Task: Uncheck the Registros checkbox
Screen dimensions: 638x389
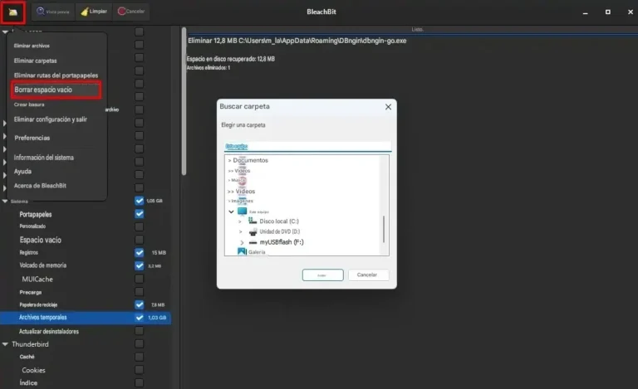Action: tap(140, 253)
